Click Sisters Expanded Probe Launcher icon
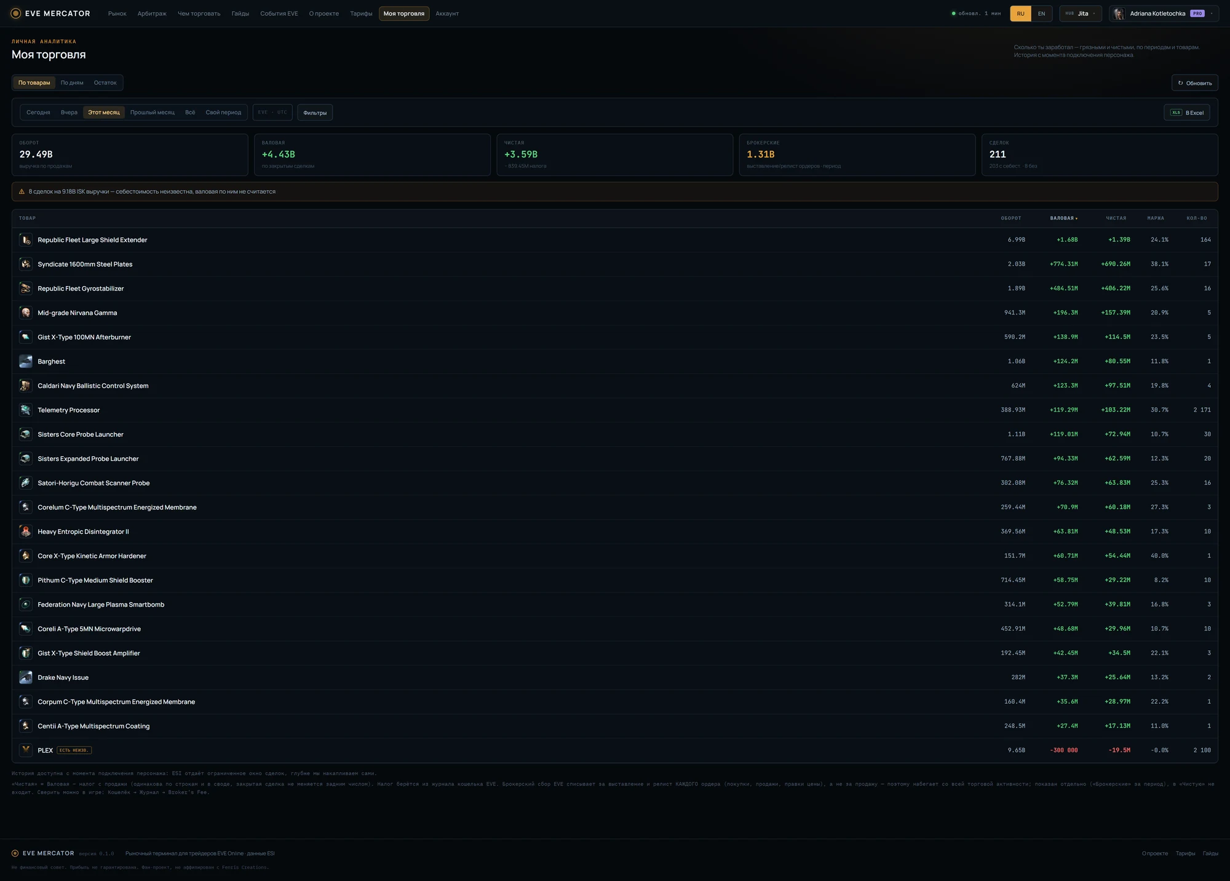The height and width of the screenshot is (881, 1230). coord(25,458)
